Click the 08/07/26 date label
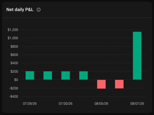Image resolution: width=154 pixels, height=115 pixels. tap(137, 104)
